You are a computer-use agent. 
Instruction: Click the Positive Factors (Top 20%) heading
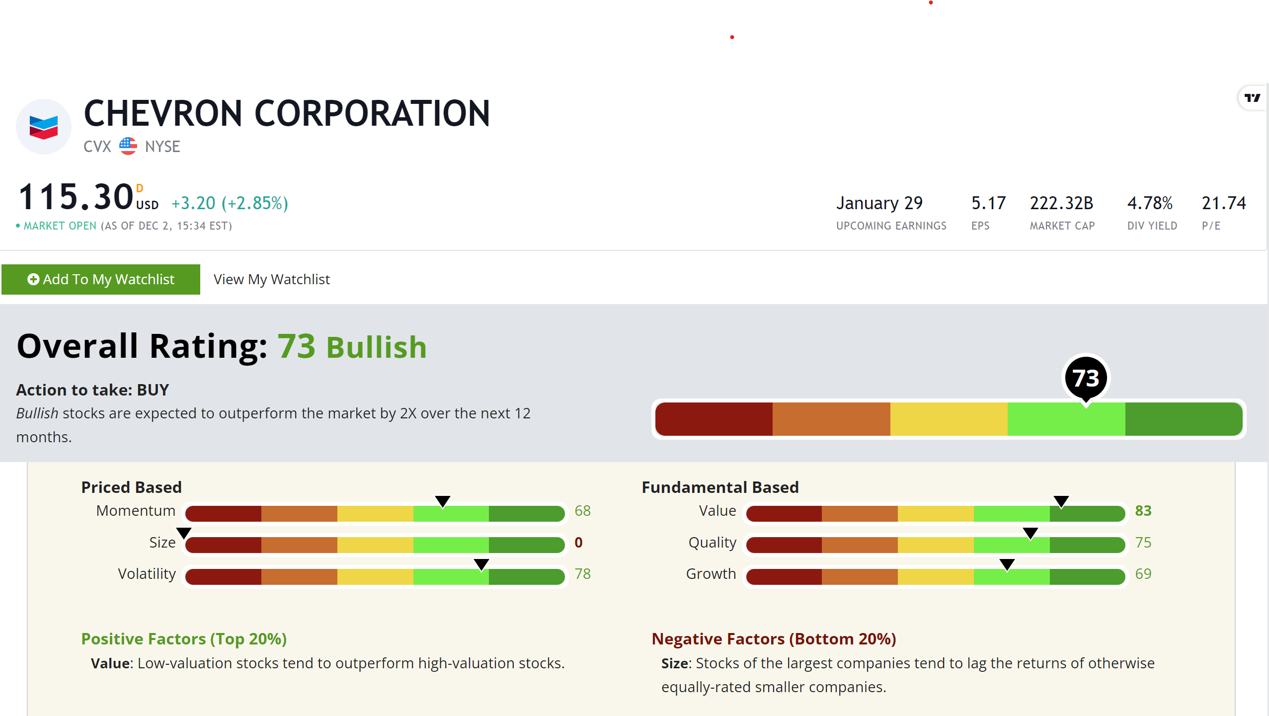184,639
